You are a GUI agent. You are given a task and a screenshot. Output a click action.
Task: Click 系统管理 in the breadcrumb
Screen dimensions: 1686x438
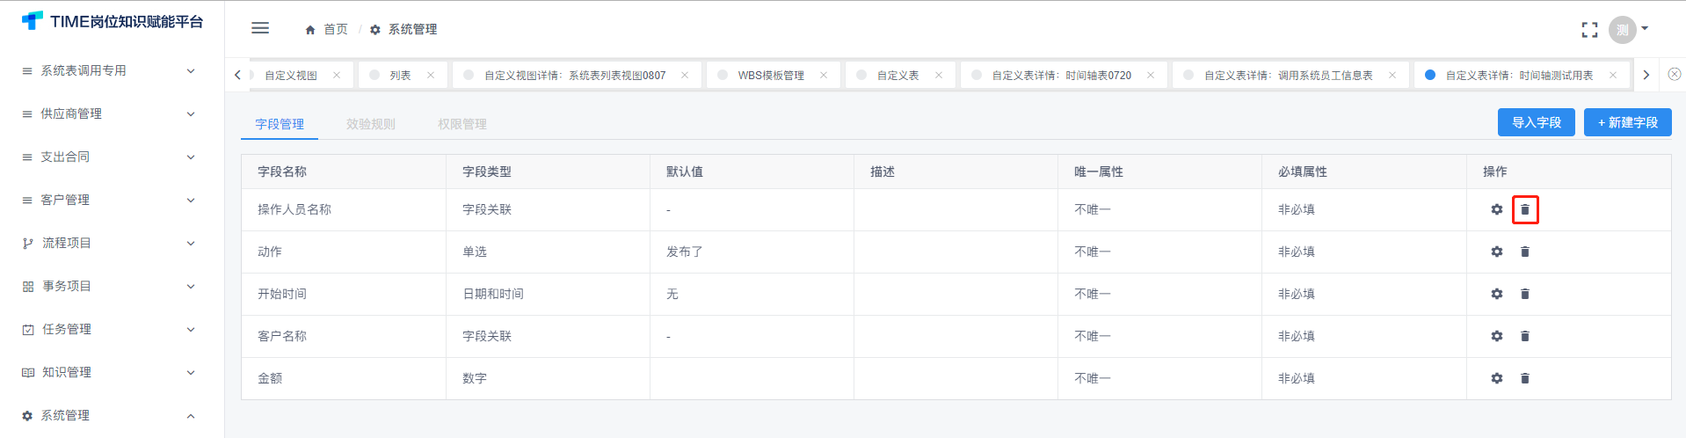(412, 29)
